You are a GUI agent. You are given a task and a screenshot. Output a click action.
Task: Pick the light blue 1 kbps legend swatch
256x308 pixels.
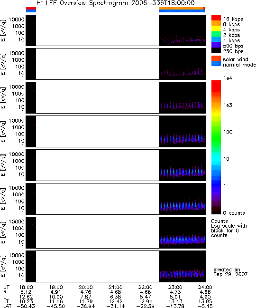(216, 39)
